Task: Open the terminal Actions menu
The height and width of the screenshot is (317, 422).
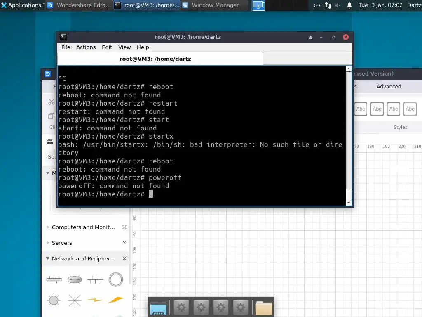Action: point(86,47)
